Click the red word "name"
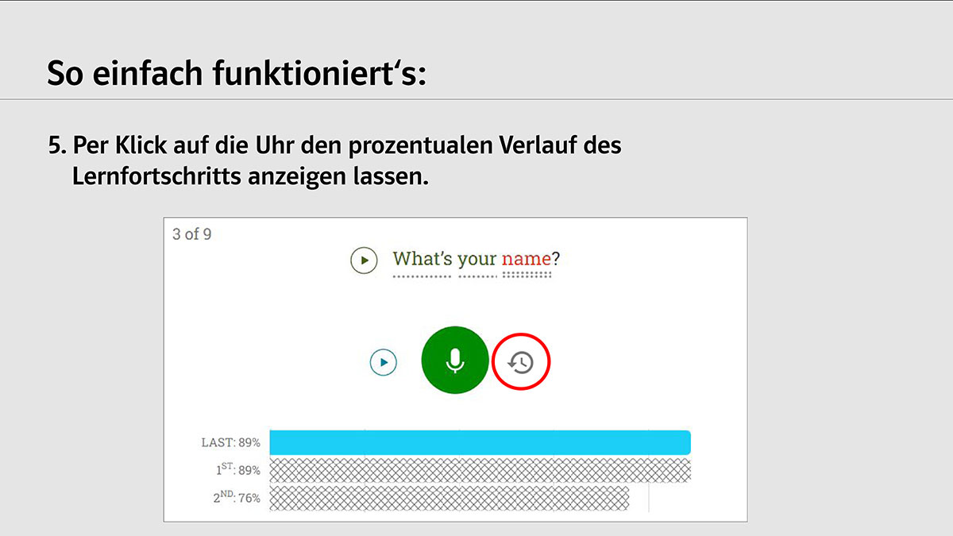The width and height of the screenshot is (953, 536). 526,259
